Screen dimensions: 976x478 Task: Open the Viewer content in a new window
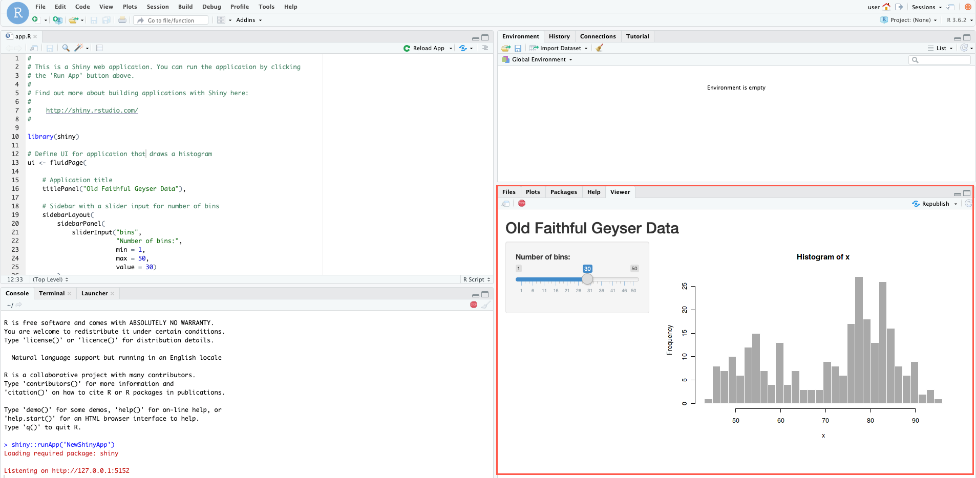506,203
